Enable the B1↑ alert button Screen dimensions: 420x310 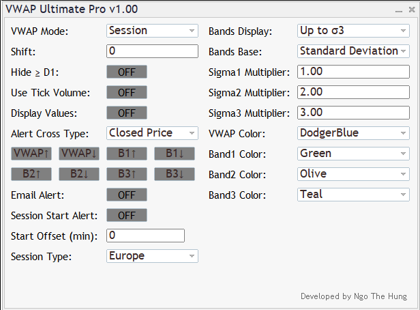click(127, 154)
